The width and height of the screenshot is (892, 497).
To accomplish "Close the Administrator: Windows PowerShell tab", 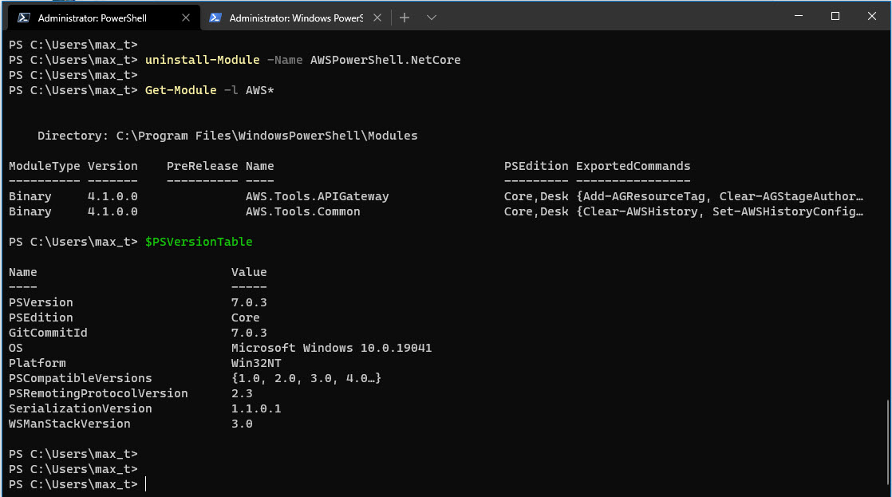I will (x=377, y=16).
